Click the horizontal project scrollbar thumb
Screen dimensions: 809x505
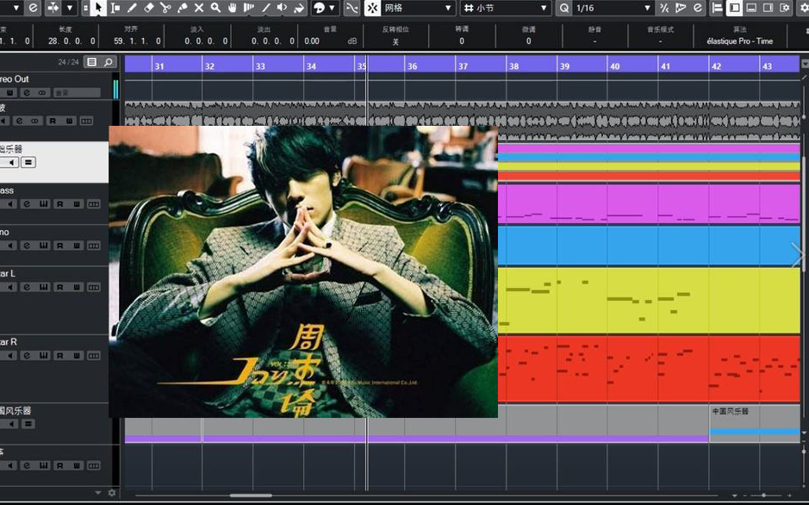point(251,496)
